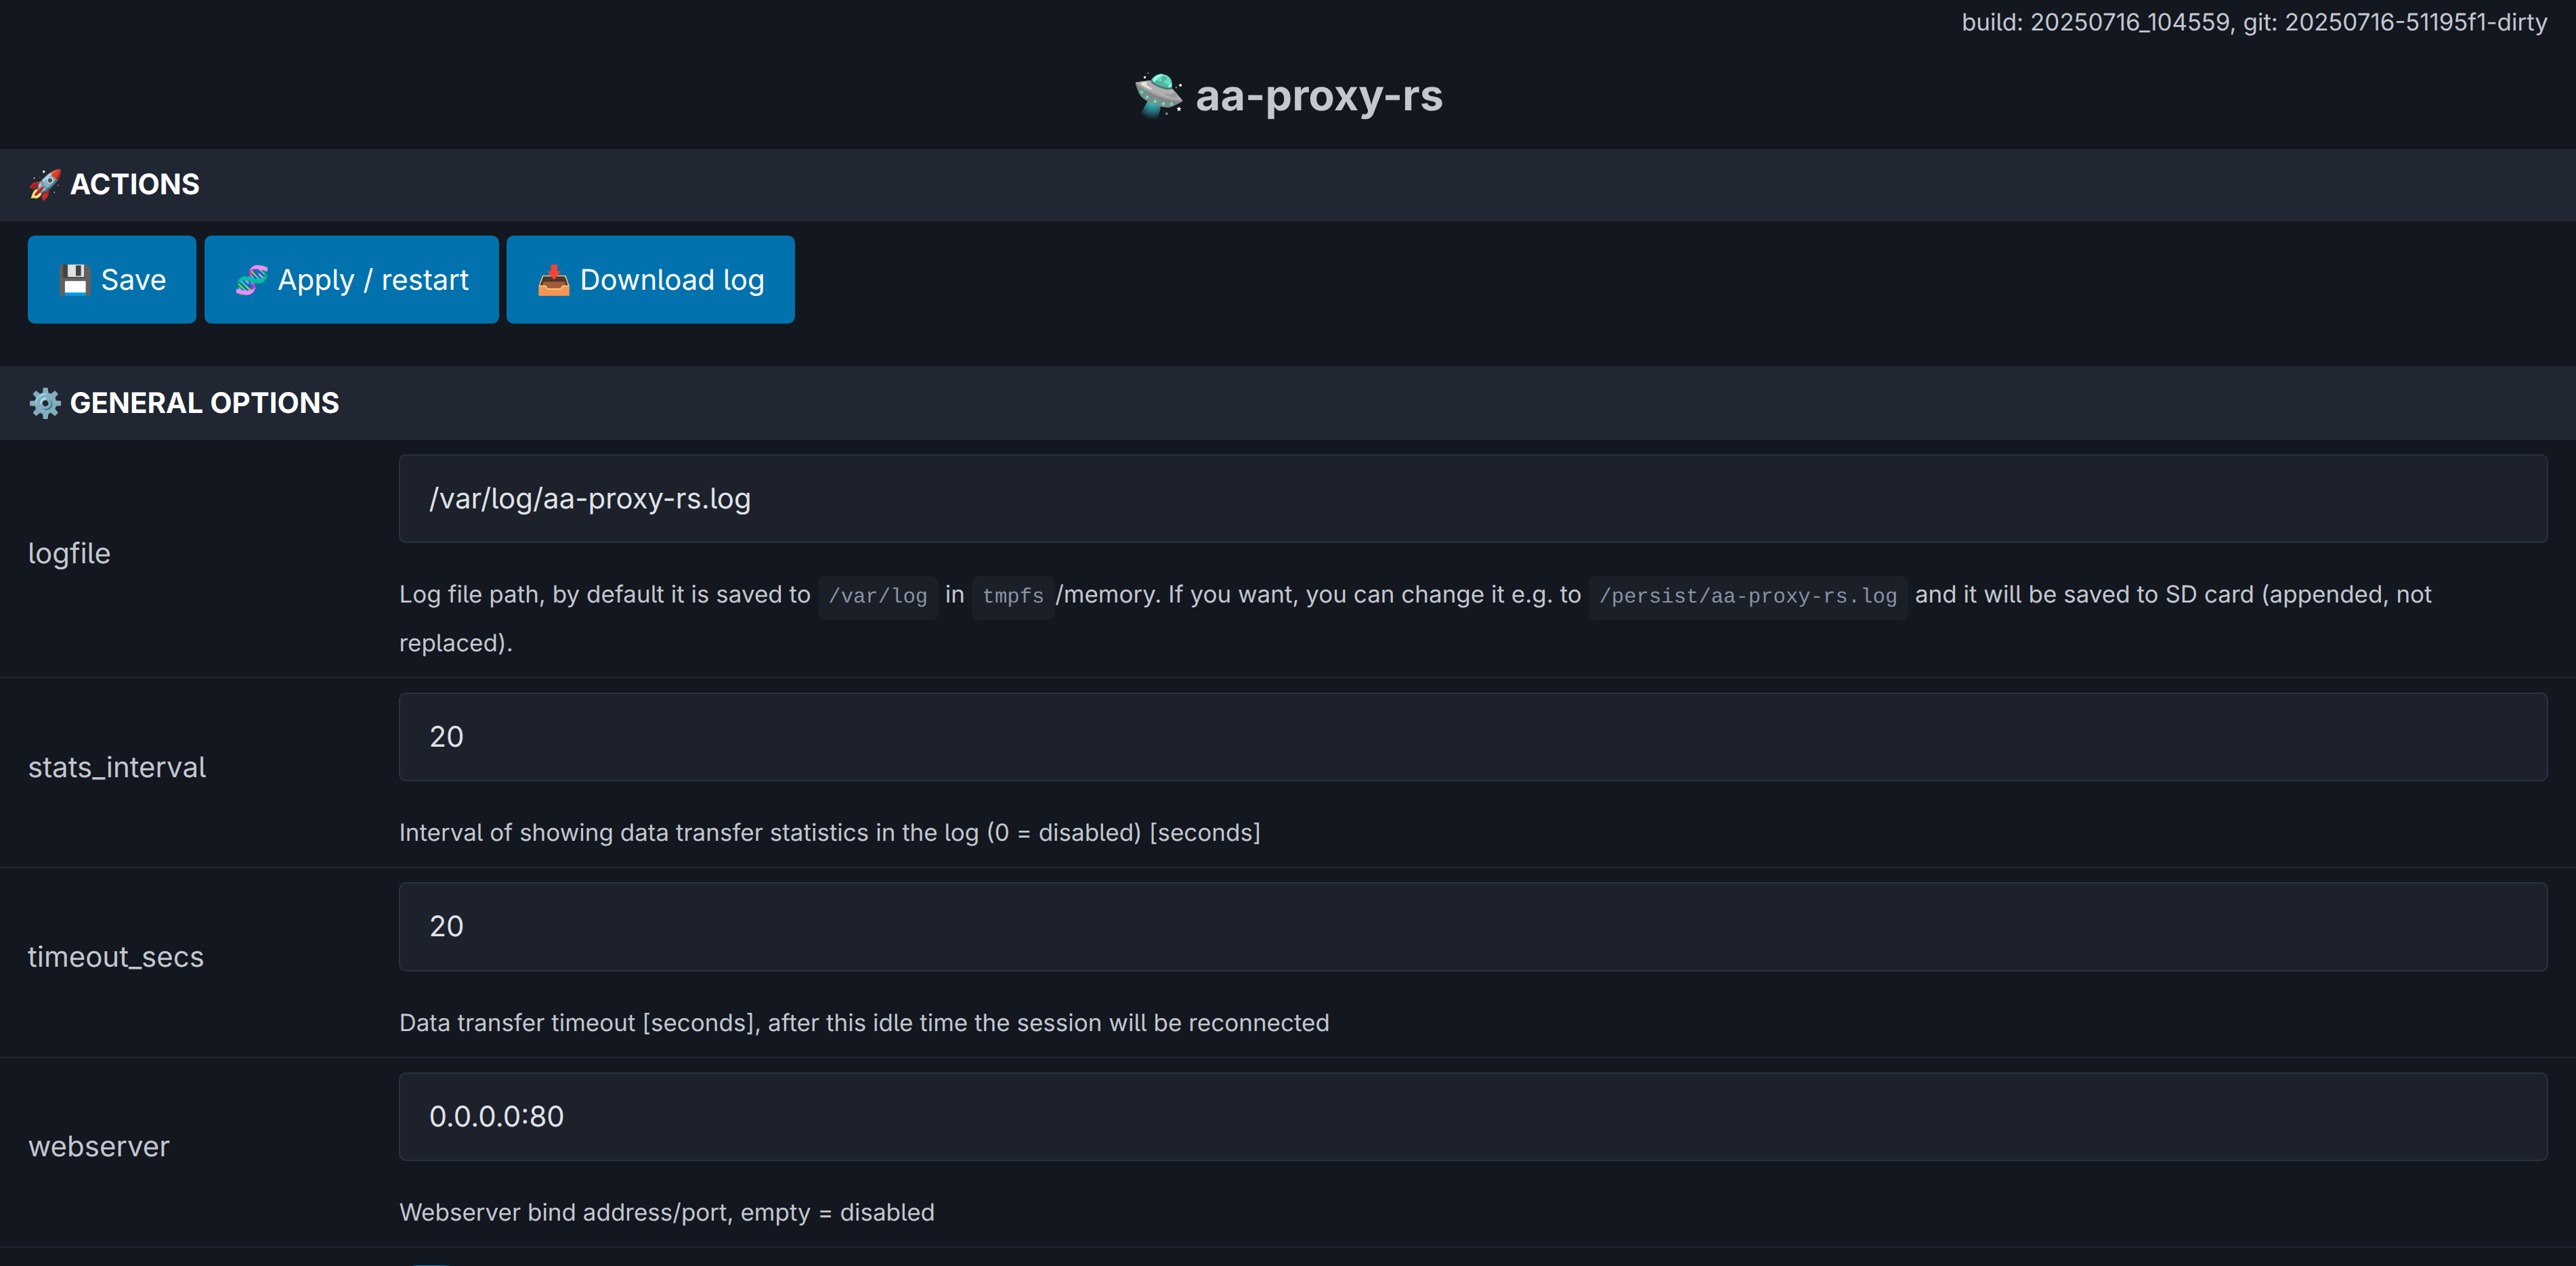Click the GENERAL OPTIONS section header
The image size is (2576, 1266).
click(204, 403)
